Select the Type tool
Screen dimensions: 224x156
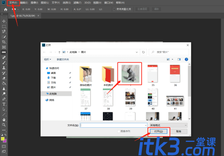pyautogui.click(x=4, y=104)
